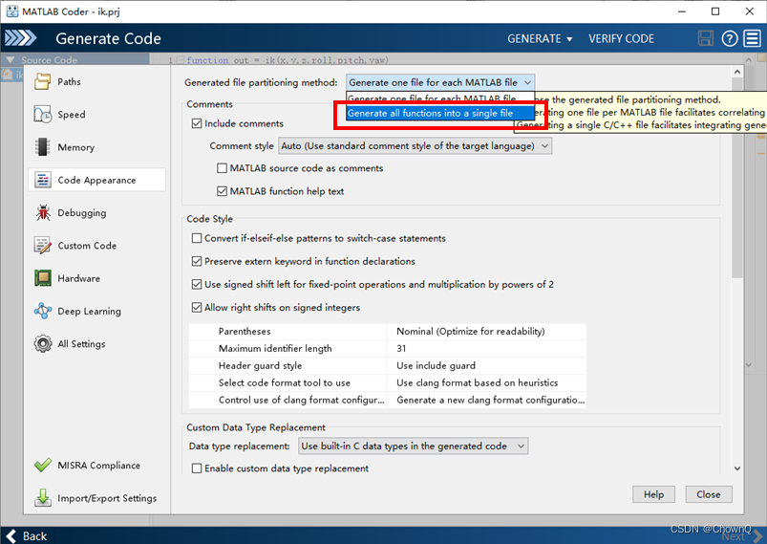Open MISRA Compliance label
767x544 pixels.
(98, 466)
